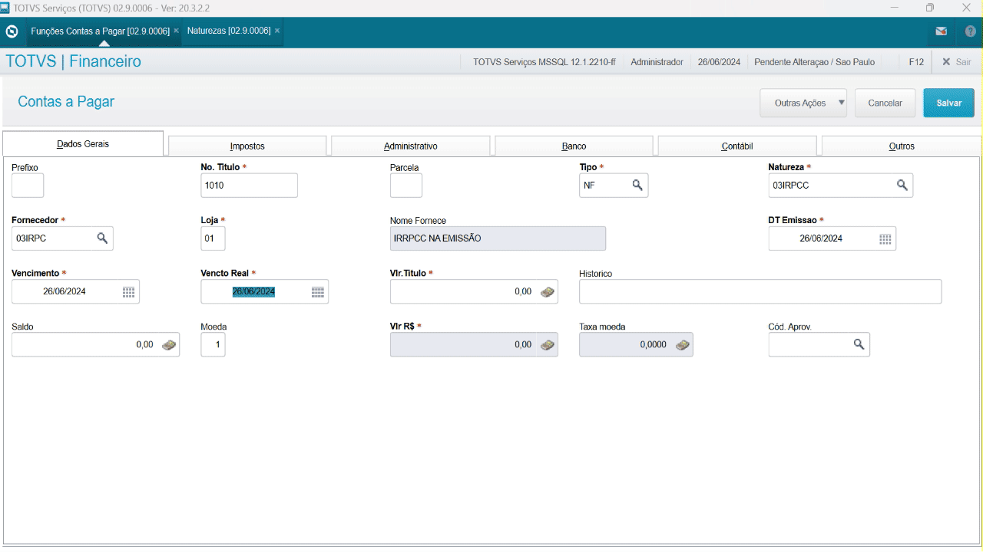
Task: Open the Banco tab
Action: (574, 146)
